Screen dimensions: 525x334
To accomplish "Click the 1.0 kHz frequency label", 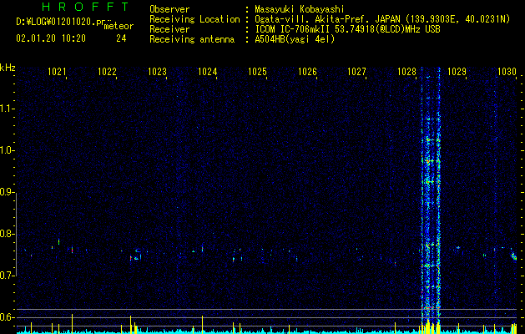I will pyautogui.click(x=7, y=150).
